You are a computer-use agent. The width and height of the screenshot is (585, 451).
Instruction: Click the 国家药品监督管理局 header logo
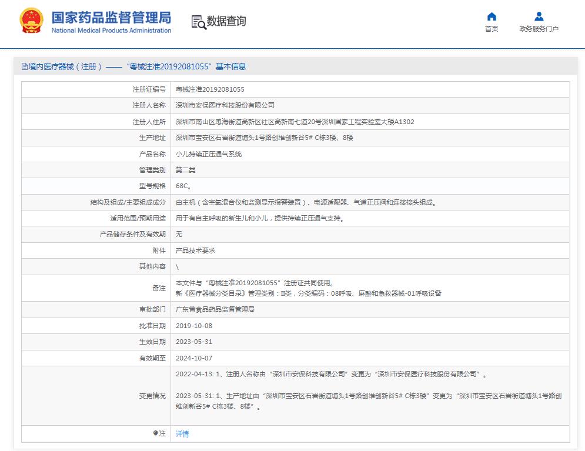pyautogui.click(x=112, y=18)
